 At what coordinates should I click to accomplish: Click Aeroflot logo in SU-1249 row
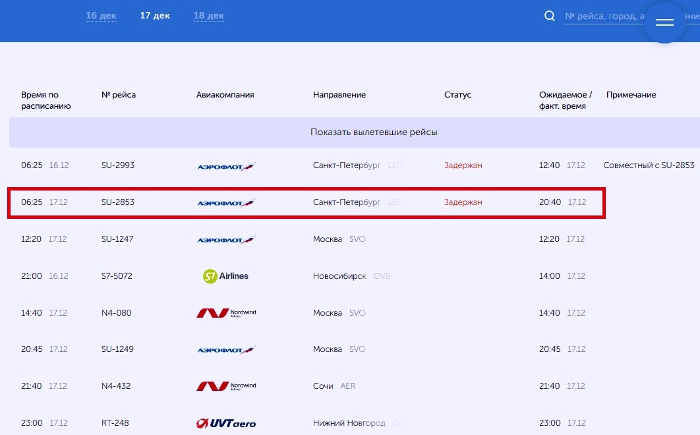(x=226, y=350)
